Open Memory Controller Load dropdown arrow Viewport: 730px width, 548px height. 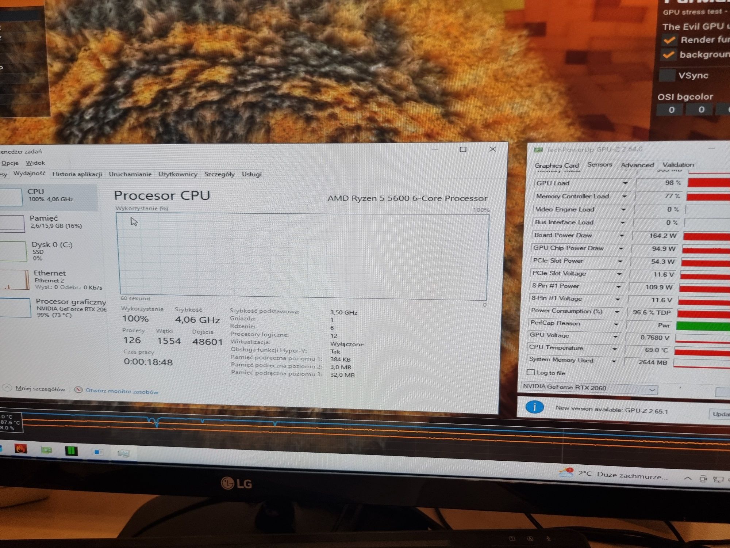[624, 196]
